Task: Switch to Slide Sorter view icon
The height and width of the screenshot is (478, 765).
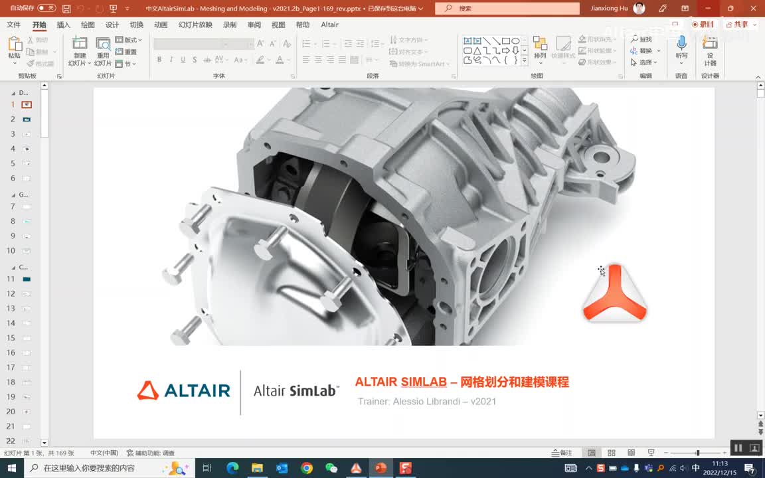Action: [612, 453]
